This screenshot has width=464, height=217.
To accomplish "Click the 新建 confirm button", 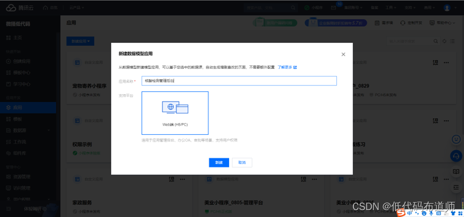I will pos(219,162).
